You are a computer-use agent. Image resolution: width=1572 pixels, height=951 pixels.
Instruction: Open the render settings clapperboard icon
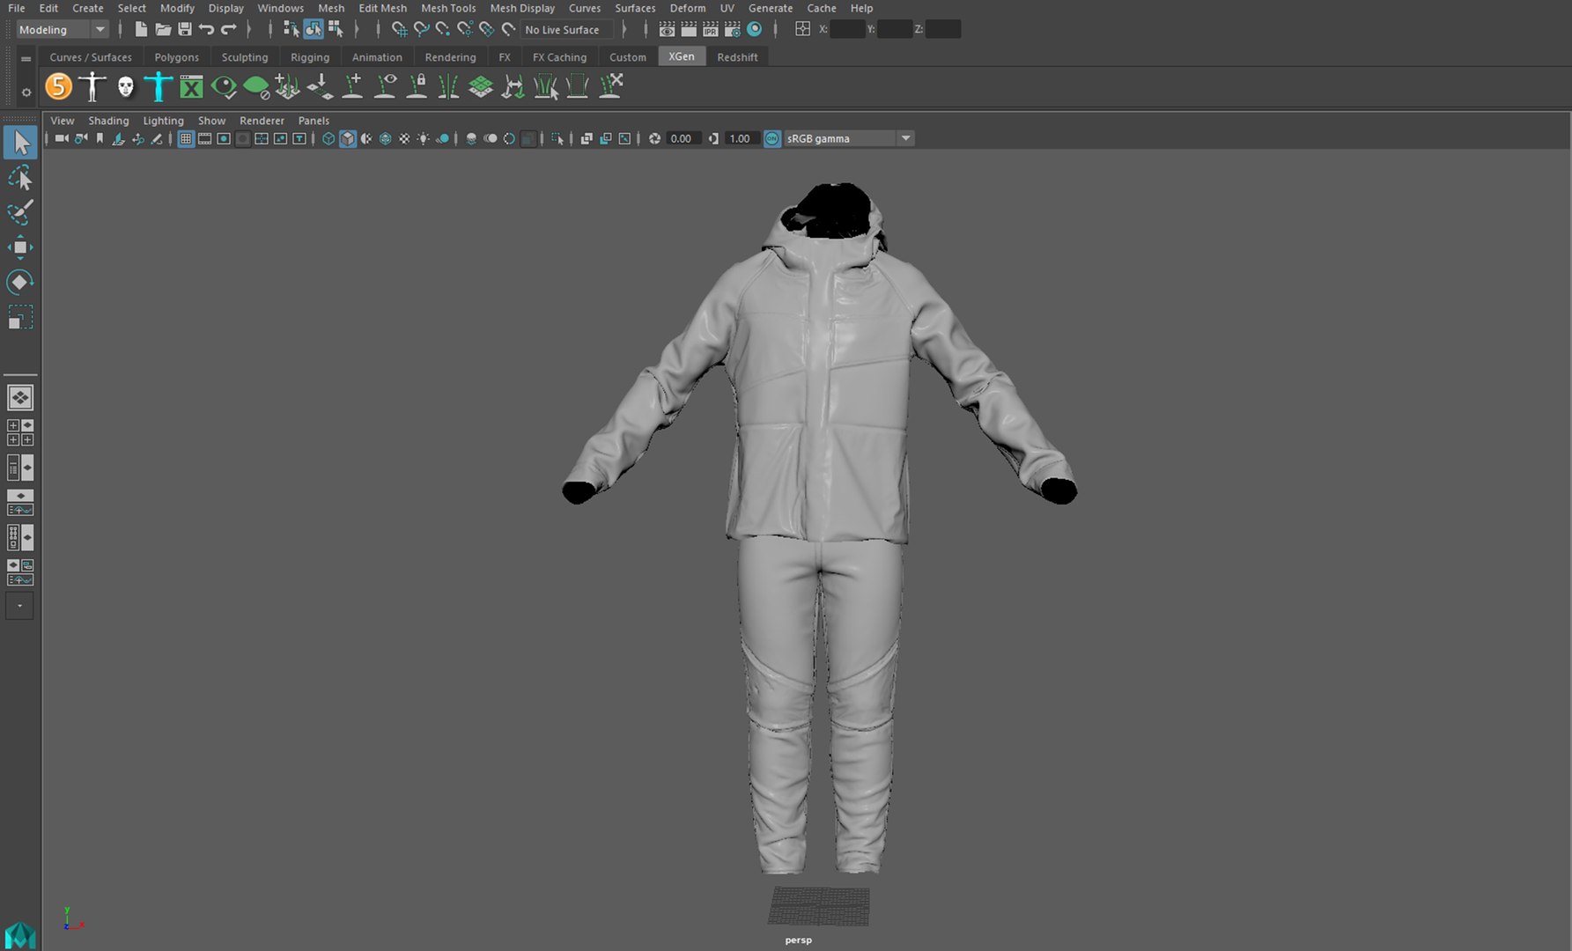pyautogui.click(x=732, y=29)
